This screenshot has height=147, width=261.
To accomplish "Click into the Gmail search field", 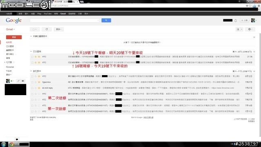I will (63, 20).
